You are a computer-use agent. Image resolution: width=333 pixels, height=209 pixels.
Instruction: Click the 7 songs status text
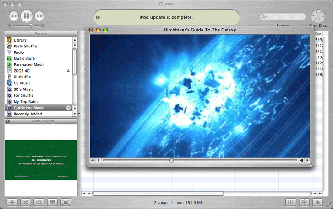click(x=178, y=203)
